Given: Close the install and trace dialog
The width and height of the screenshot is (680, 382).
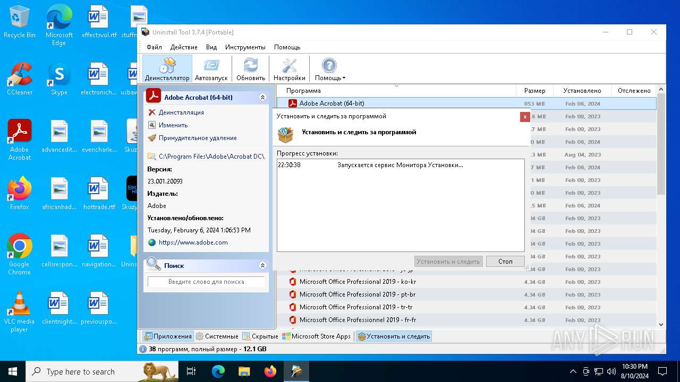Looking at the screenshot, I should click(x=525, y=117).
